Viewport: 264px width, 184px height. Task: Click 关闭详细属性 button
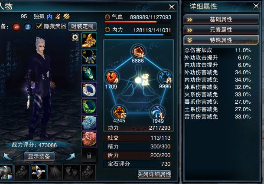tap(154, 174)
